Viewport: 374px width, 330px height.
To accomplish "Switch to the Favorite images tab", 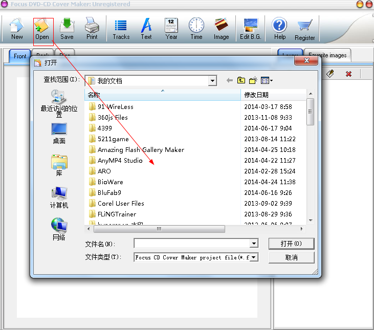I will 327,55.
